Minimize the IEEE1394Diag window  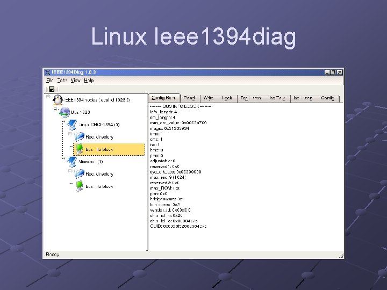pyautogui.click(x=327, y=72)
